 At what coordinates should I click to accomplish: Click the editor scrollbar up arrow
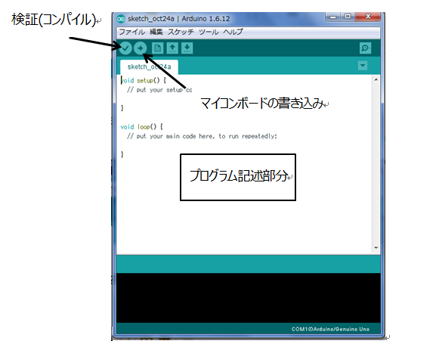click(x=376, y=80)
